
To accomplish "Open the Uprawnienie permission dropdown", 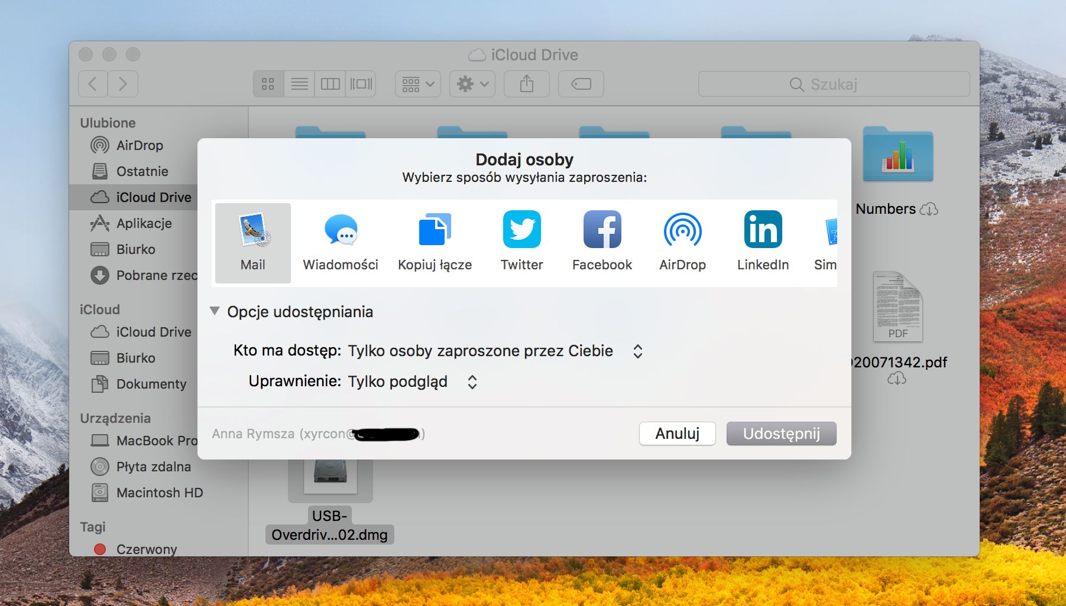I will coord(413,382).
